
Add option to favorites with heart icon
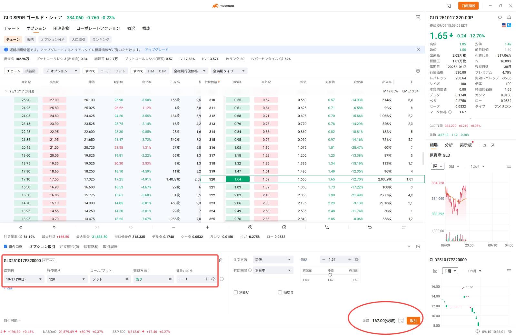(x=500, y=17)
